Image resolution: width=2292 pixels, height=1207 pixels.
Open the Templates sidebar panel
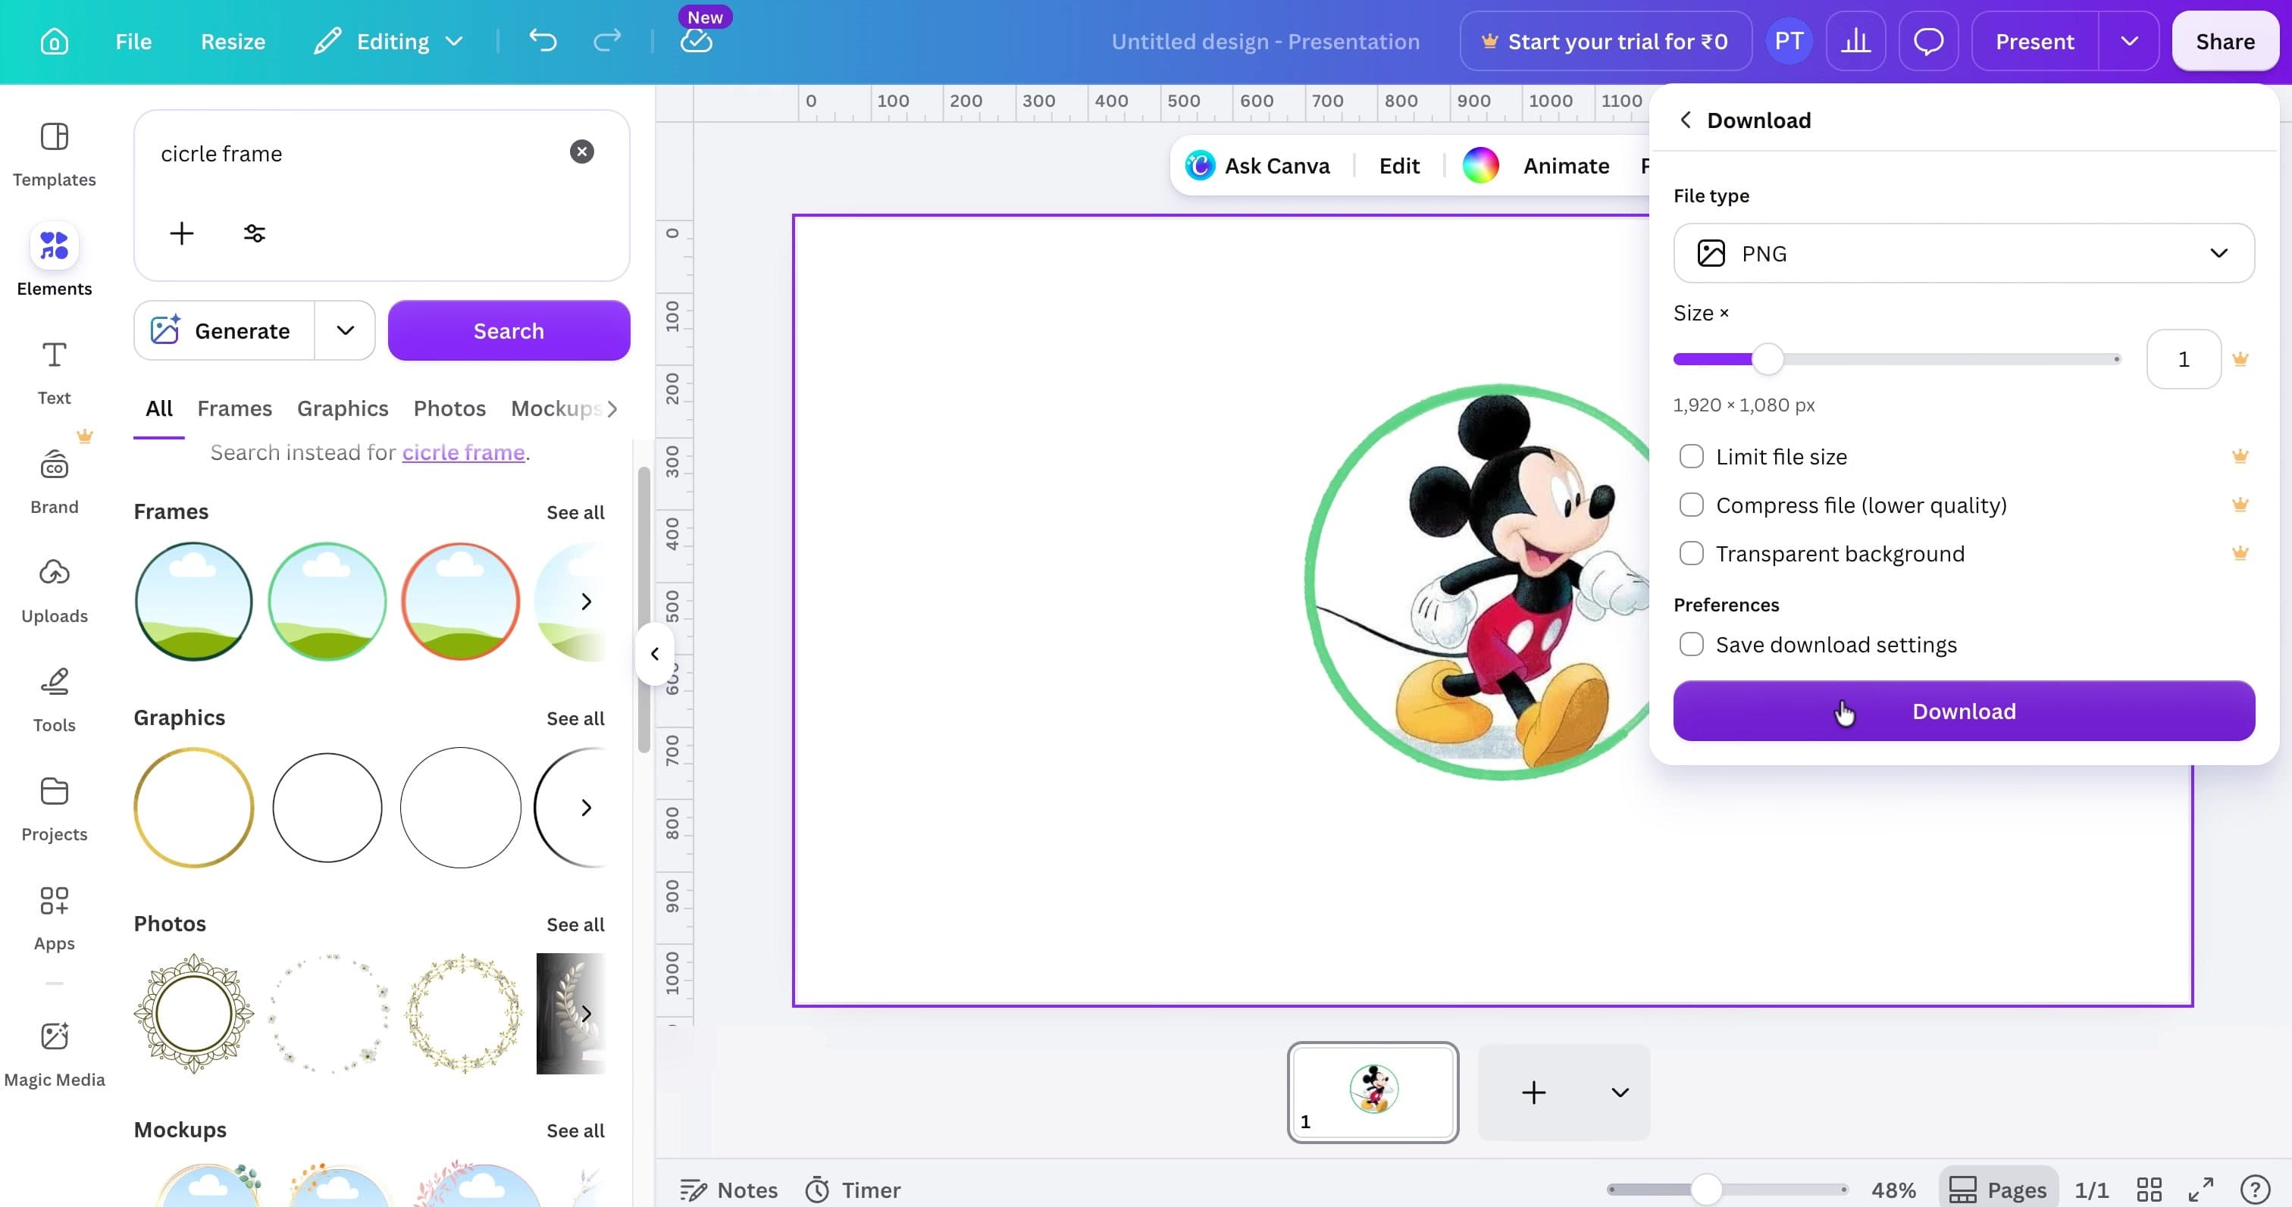pos(55,155)
